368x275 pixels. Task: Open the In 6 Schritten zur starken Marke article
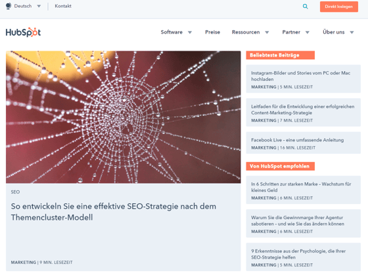[x=303, y=190]
